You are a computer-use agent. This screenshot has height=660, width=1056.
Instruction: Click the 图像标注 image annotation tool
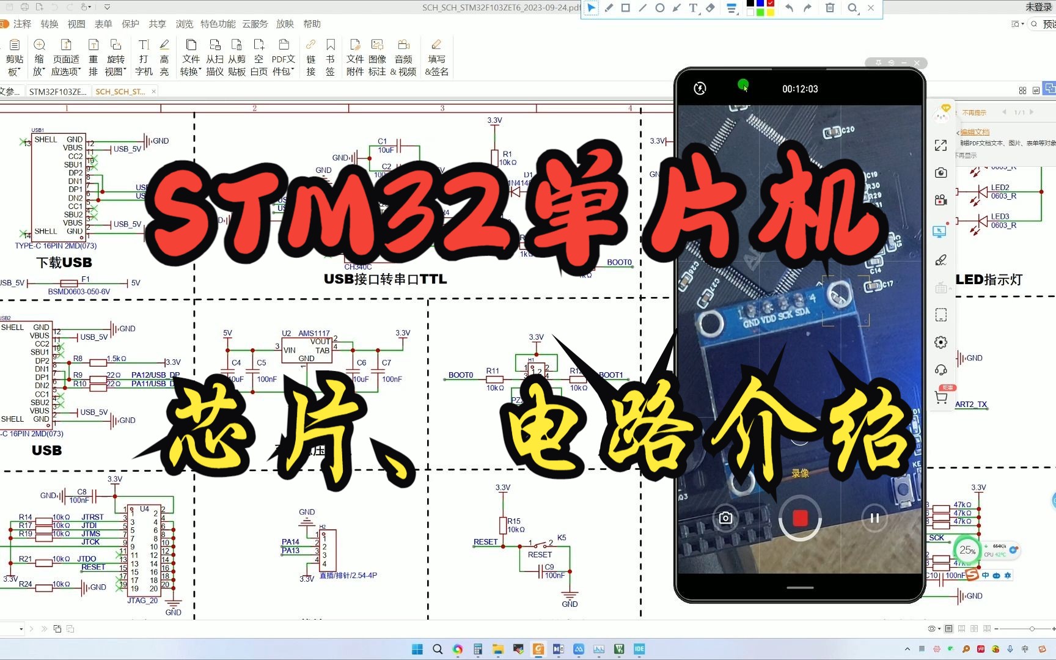click(x=377, y=58)
